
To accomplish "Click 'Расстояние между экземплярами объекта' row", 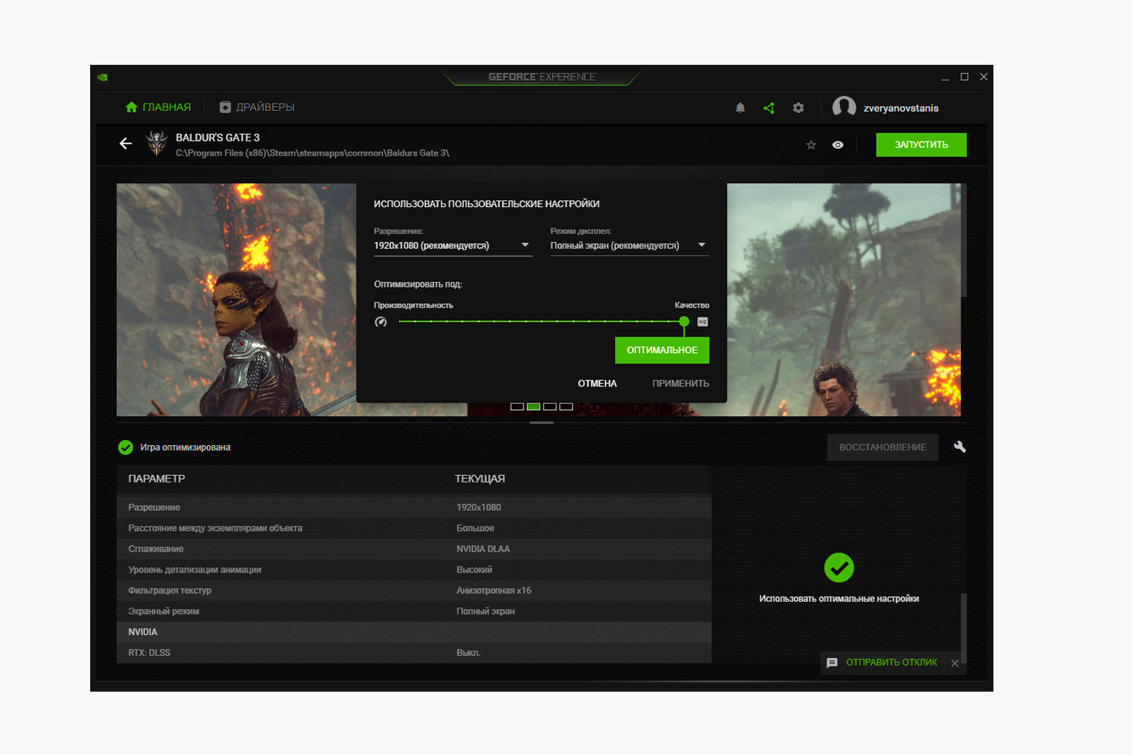I will (414, 528).
